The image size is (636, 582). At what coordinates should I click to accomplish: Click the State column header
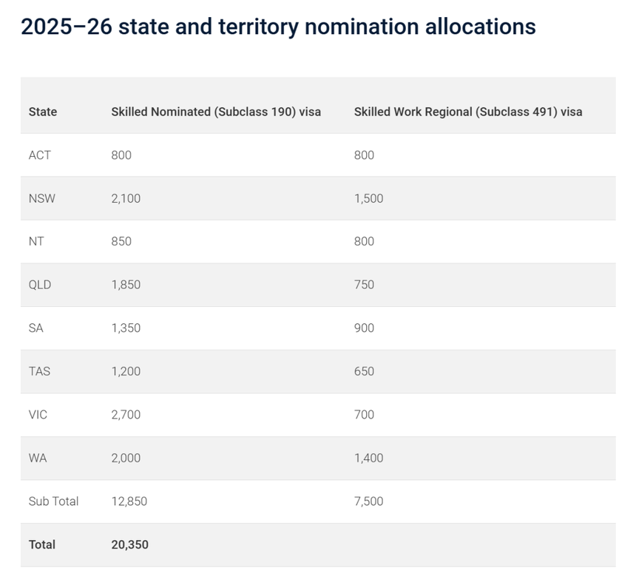point(43,112)
